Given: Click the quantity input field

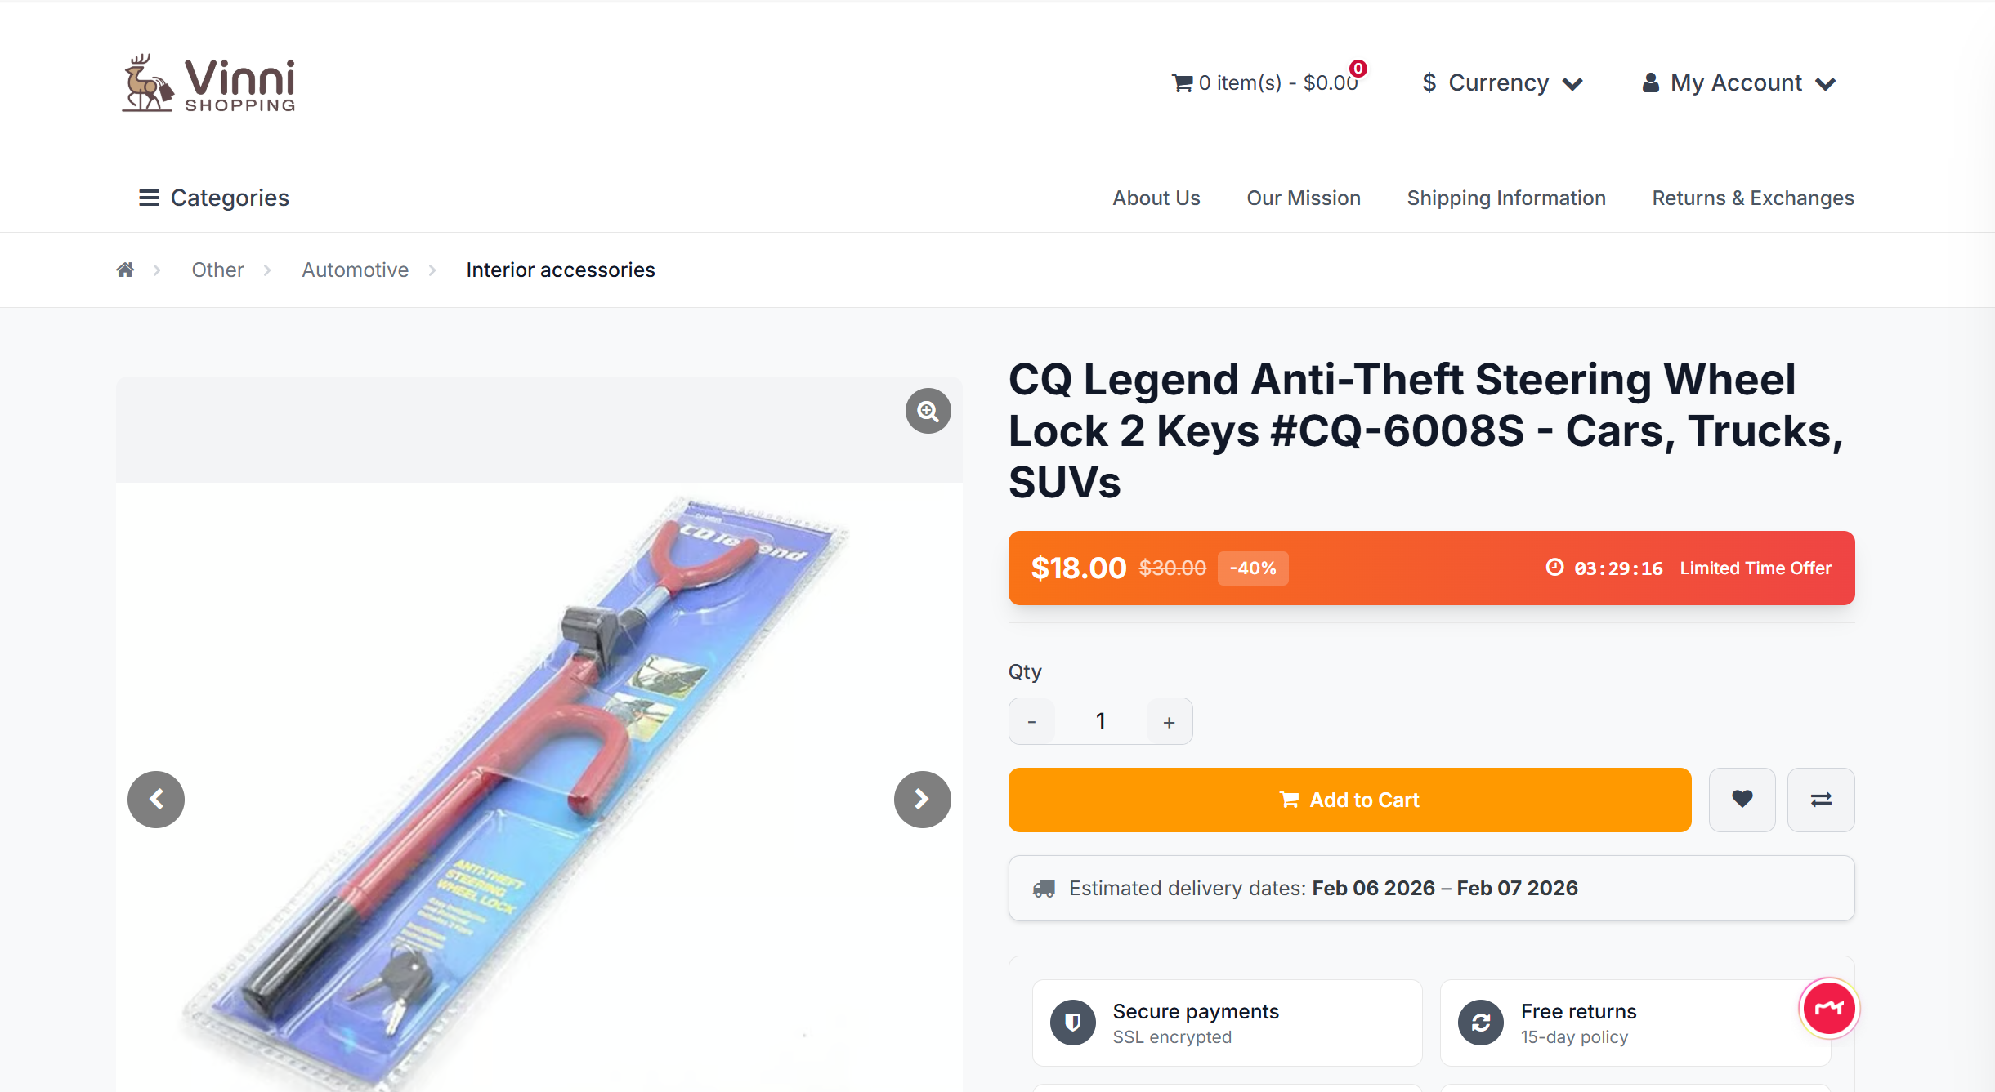Looking at the screenshot, I should point(1100,722).
